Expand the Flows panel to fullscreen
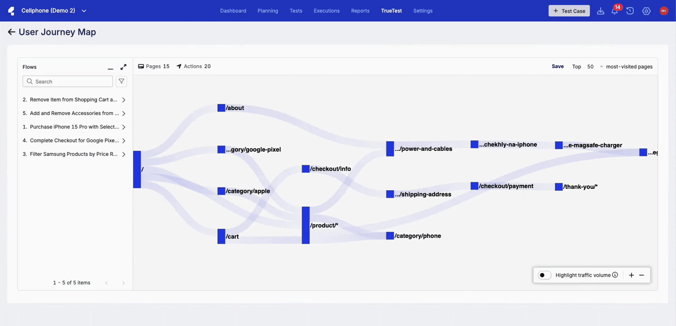The width and height of the screenshot is (676, 326). tap(123, 67)
